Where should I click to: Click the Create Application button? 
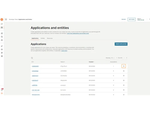tap(121, 44)
